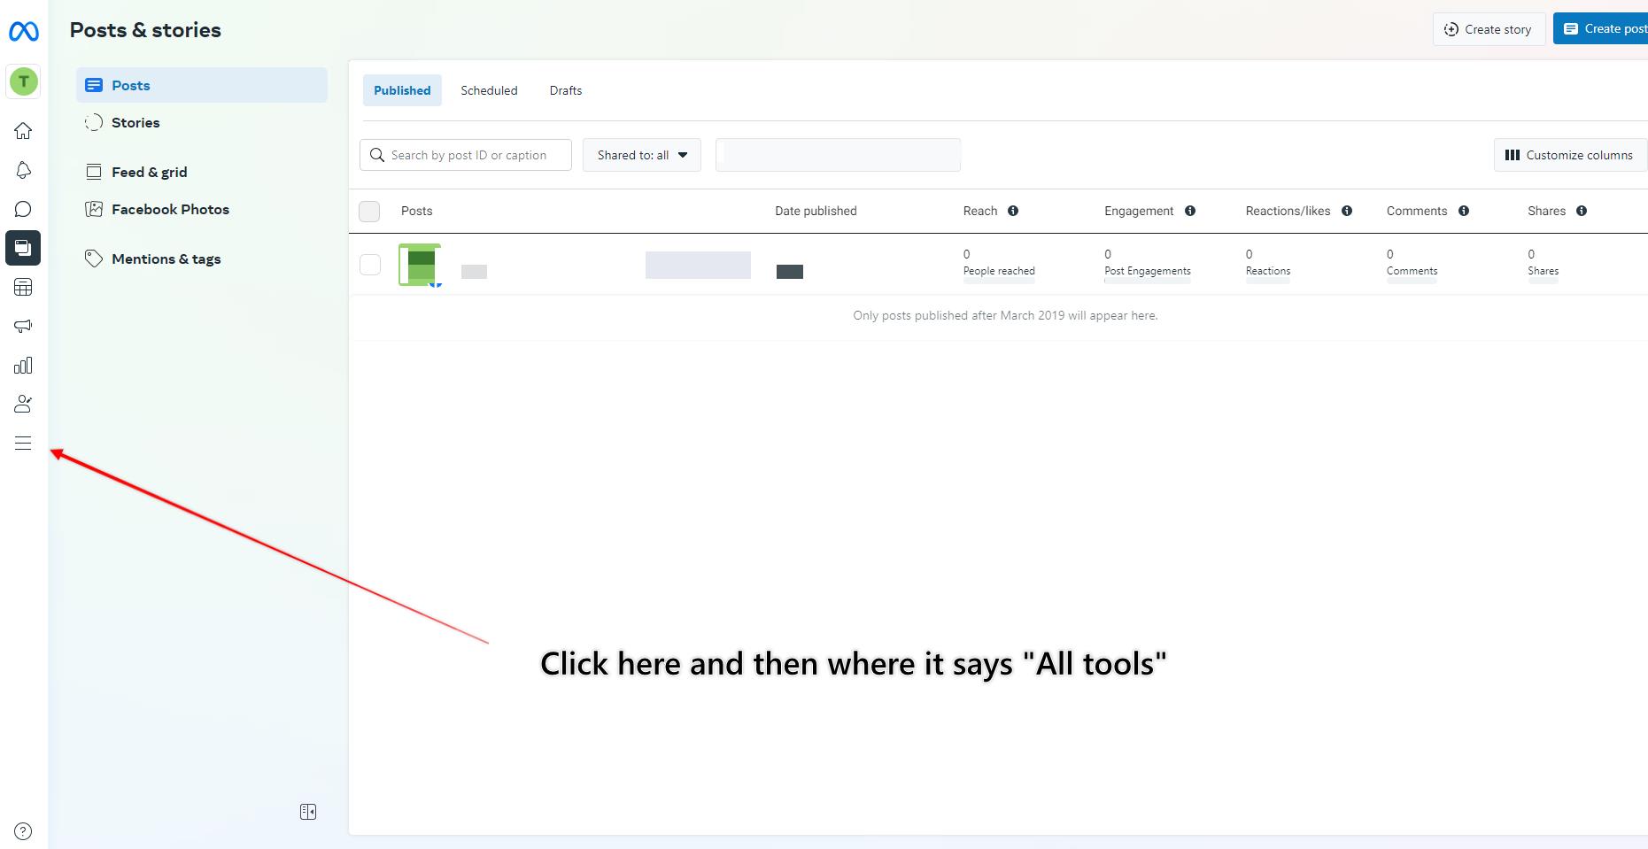
Task: Open Notifications bell icon
Action: pos(23,170)
